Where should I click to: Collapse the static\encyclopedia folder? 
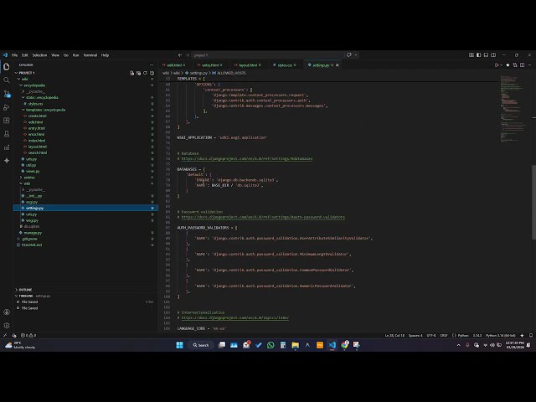(x=42, y=97)
